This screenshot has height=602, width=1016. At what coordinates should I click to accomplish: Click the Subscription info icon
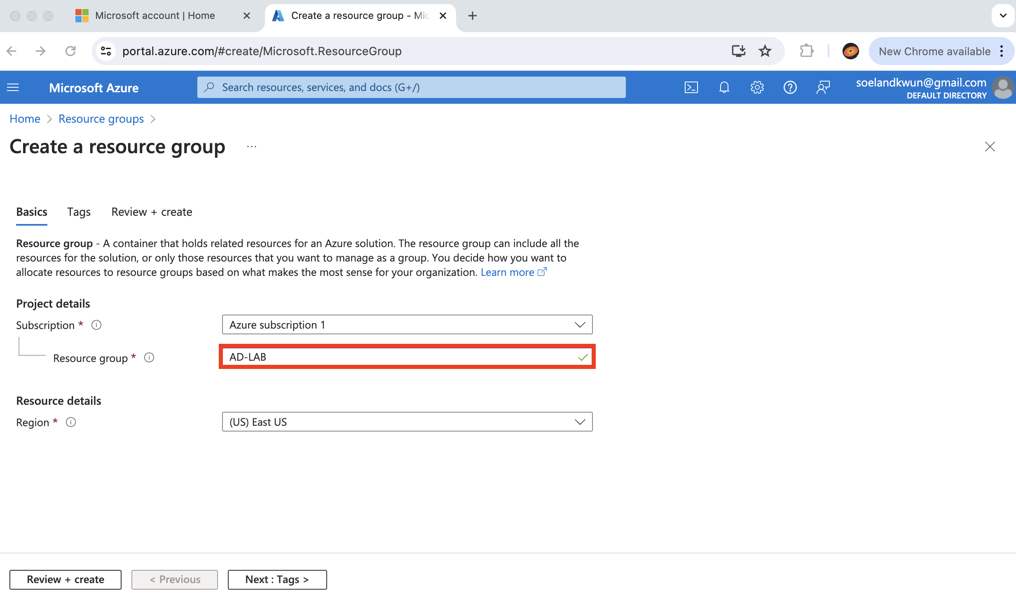96,325
